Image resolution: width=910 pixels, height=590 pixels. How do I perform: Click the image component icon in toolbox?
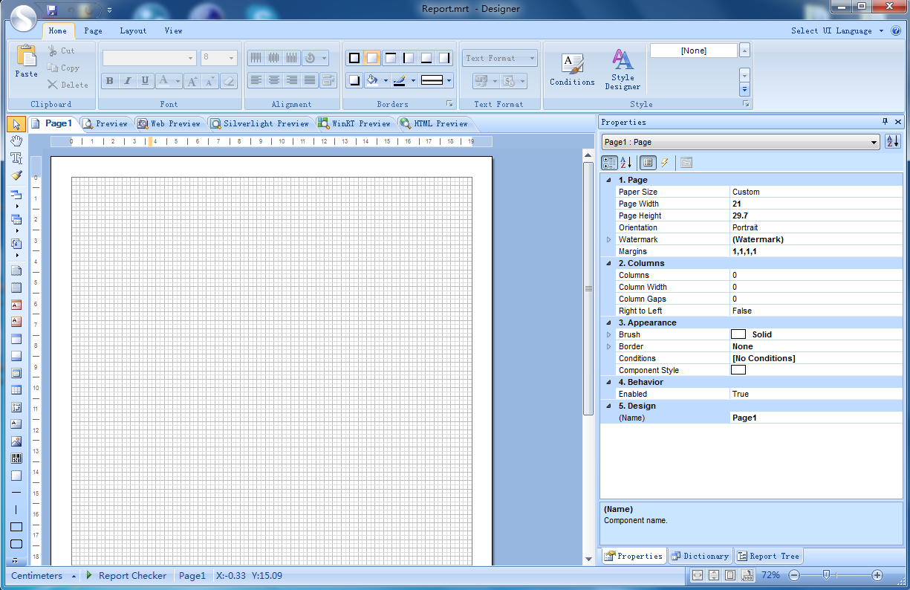pyautogui.click(x=16, y=441)
